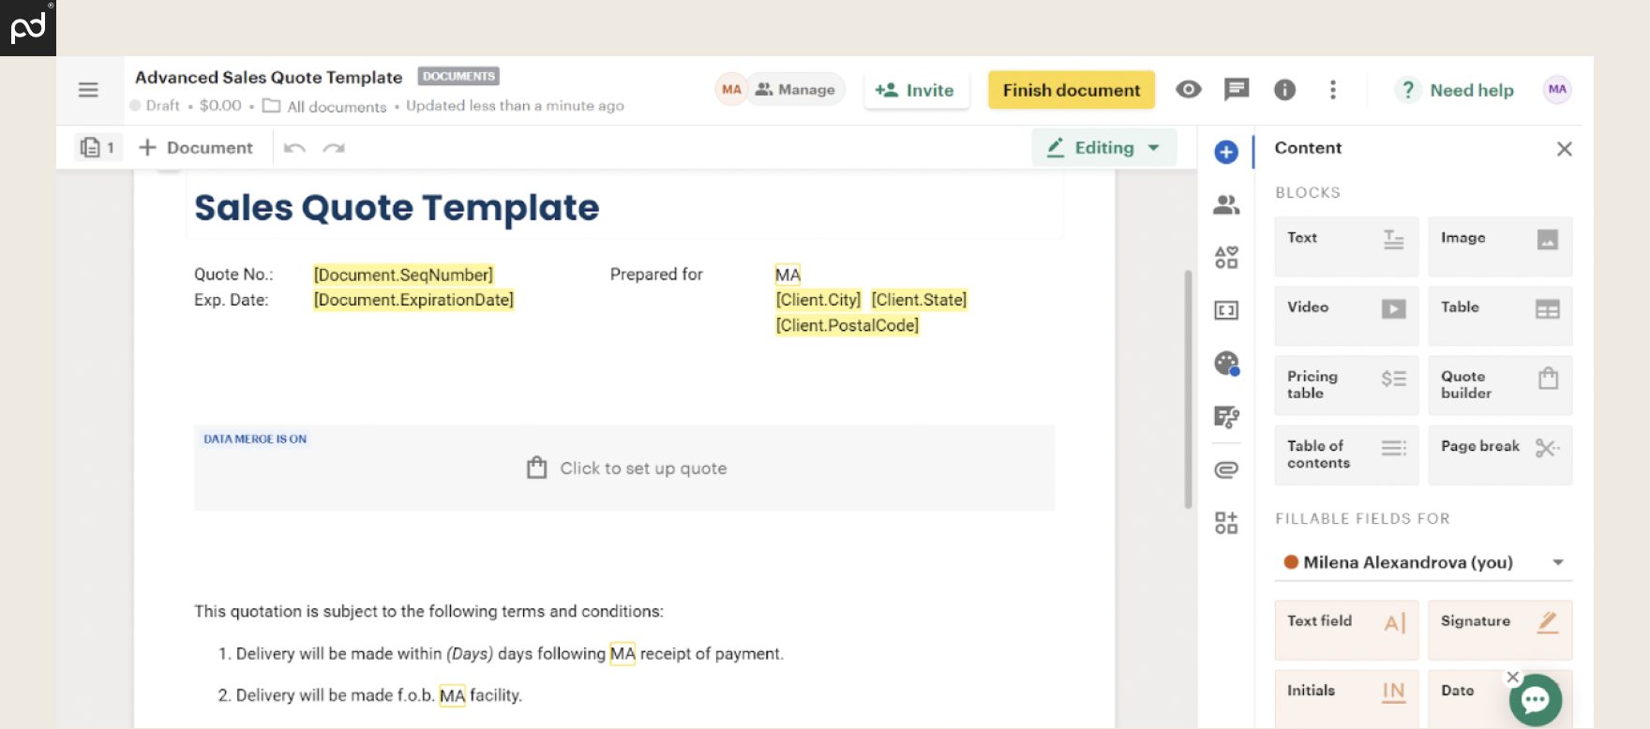Open the document info icon
The height and width of the screenshot is (729, 1650).
(1284, 90)
